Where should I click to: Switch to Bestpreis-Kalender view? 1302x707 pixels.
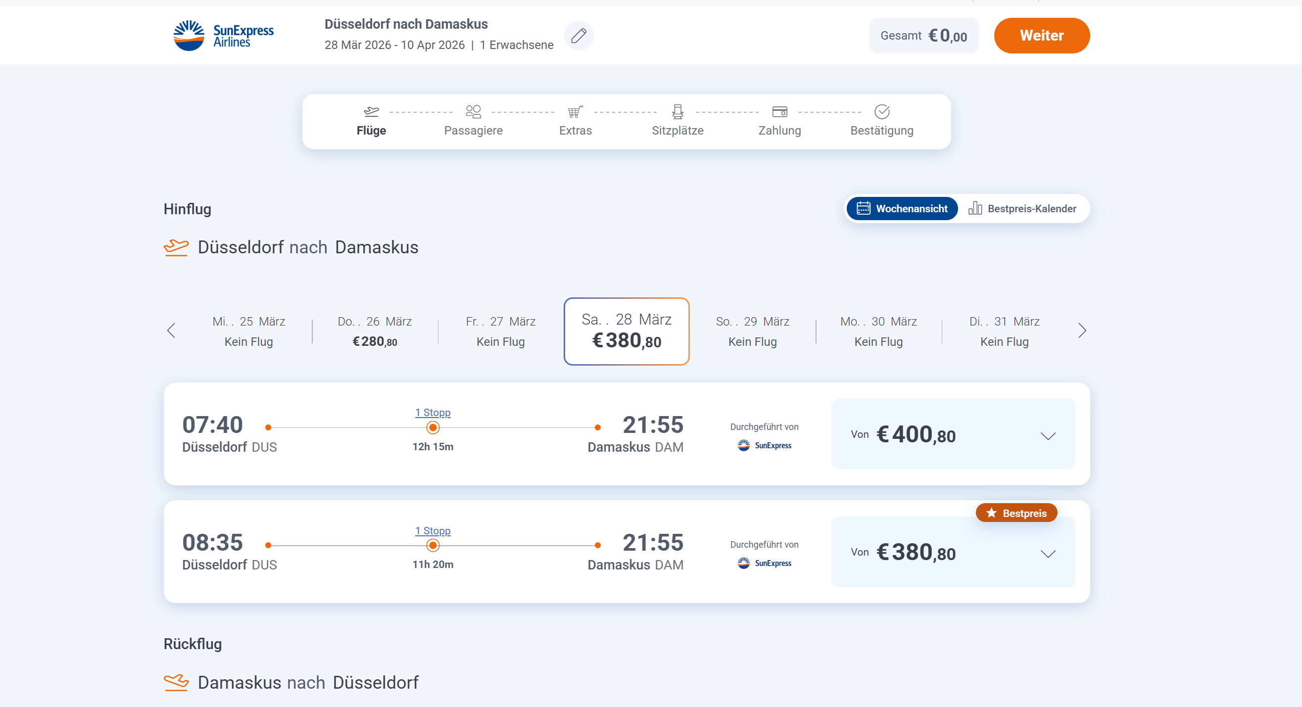(x=1022, y=209)
